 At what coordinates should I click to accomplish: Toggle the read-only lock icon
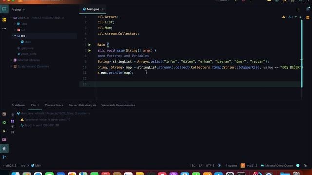(305, 165)
